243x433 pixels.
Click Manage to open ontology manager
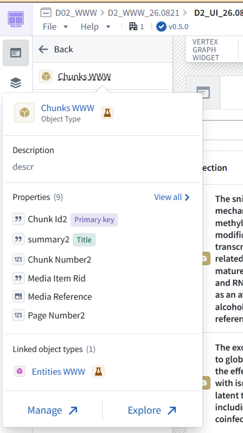click(x=52, y=411)
